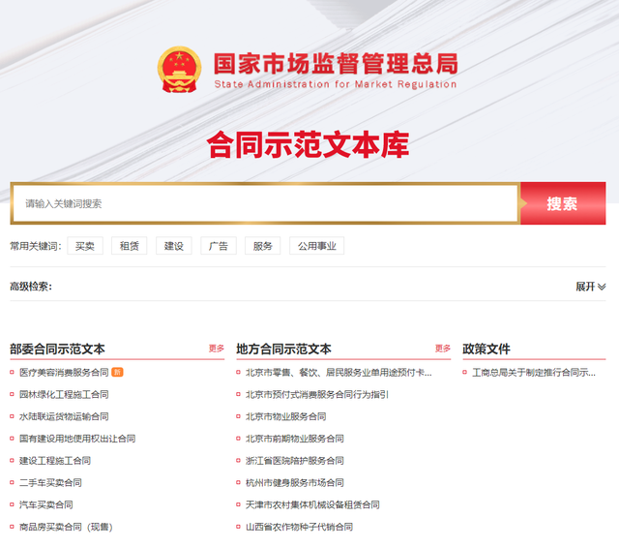Select the 广告 keyword tag
The height and width of the screenshot is (548, 619).
219,246
